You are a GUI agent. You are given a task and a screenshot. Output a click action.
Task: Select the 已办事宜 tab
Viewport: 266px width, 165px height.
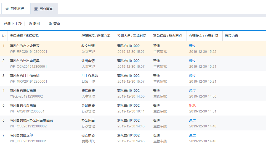44,9
